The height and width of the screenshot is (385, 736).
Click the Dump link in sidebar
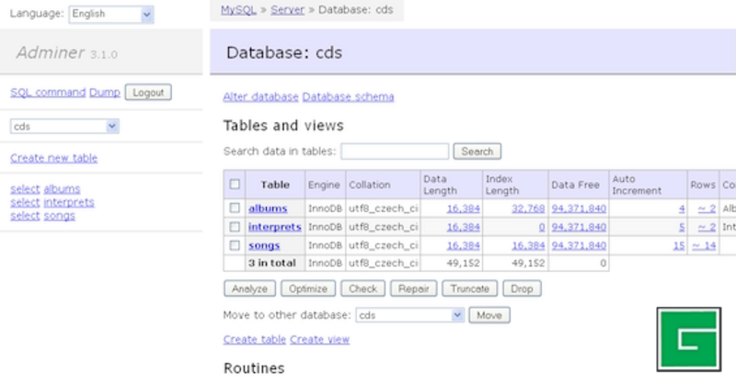(105, 93)
